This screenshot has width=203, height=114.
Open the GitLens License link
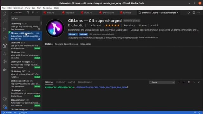143,25
